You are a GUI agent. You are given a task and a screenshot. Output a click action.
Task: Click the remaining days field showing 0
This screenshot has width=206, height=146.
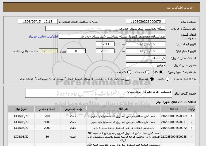pyautogui.click(x=76, y=51)
